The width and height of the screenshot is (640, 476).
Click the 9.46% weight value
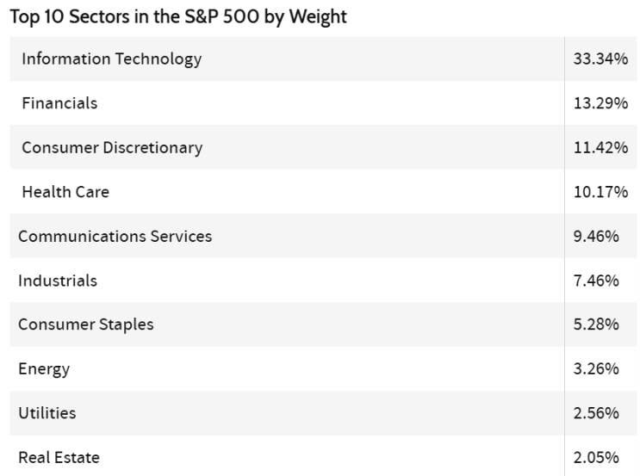coord(596,236)
